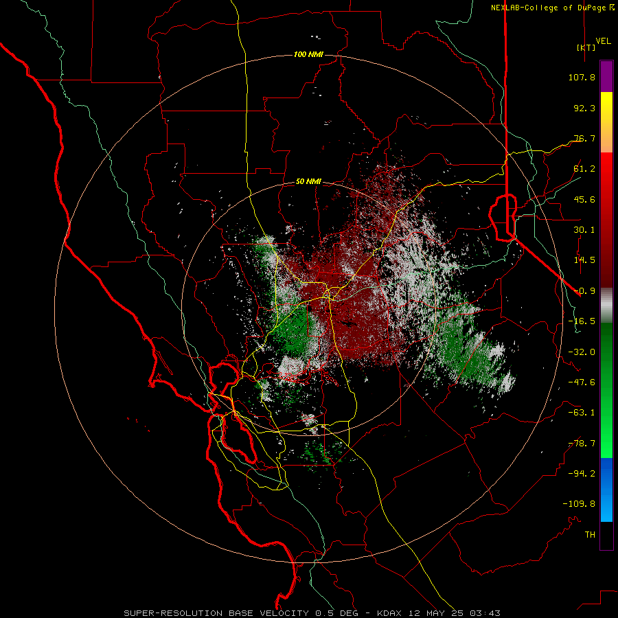Viewport: 618px width, 618px height.
Task: Select the gray near-zero segment of the color bar
Action: (x=606, y=305)
